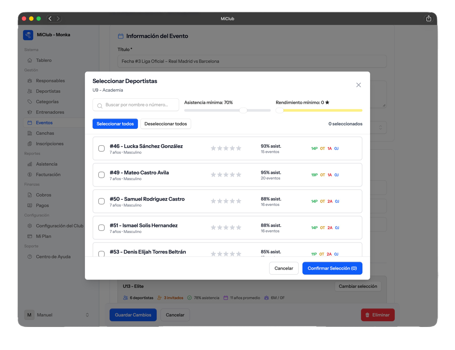Click the Asistencia mínima slider handle

pyautogui.click(x=243, y=110)
